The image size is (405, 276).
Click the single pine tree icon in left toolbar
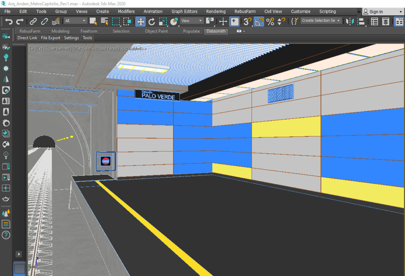pos(6,79)
